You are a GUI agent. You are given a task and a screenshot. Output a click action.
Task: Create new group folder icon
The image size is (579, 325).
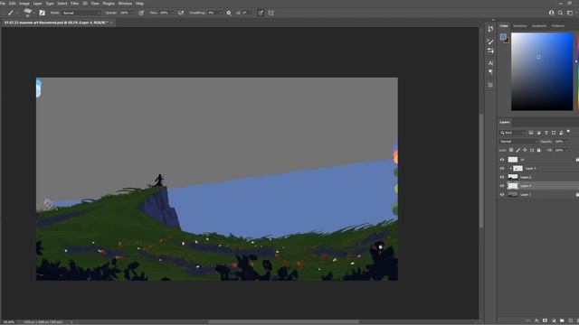pyautogui.click(x=562, y=320)
